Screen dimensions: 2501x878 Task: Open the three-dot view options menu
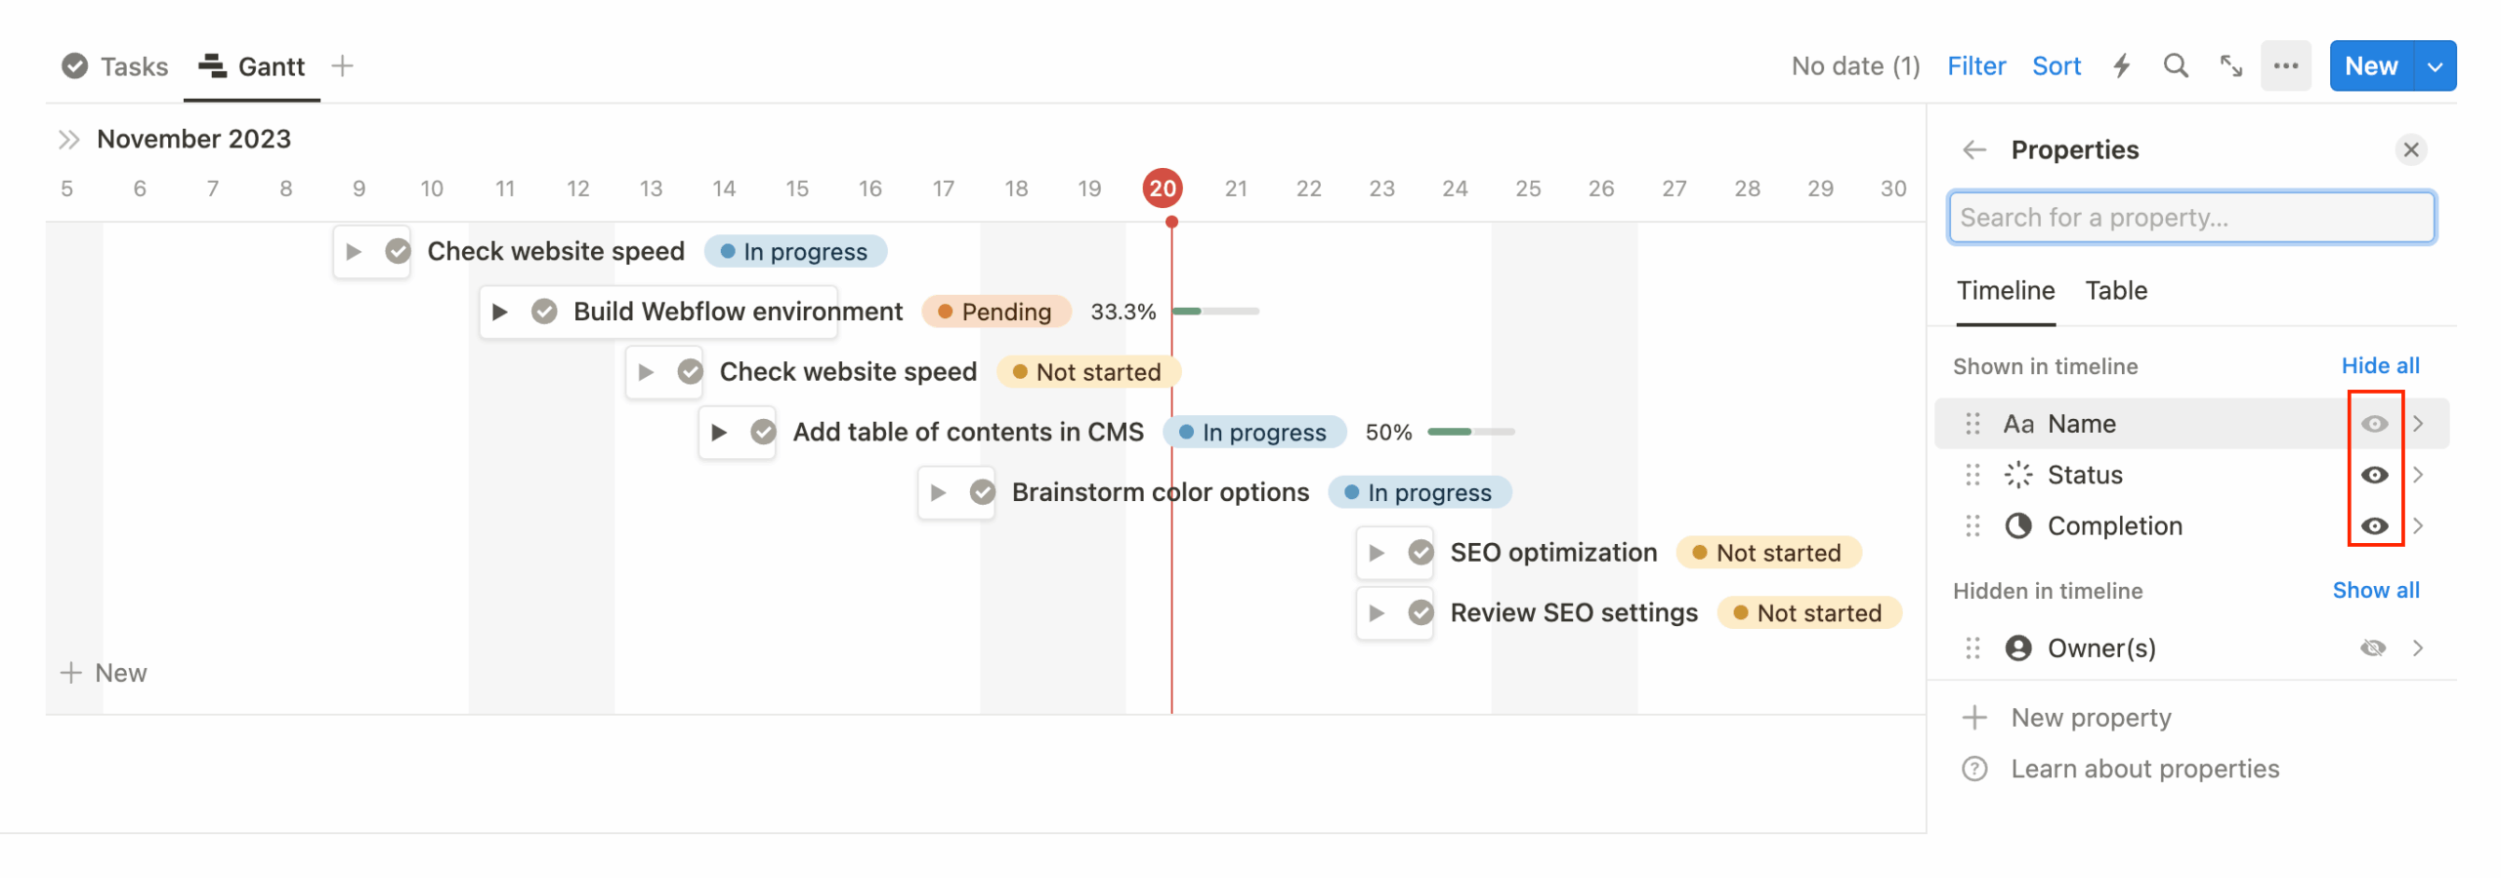[2285, 66]
